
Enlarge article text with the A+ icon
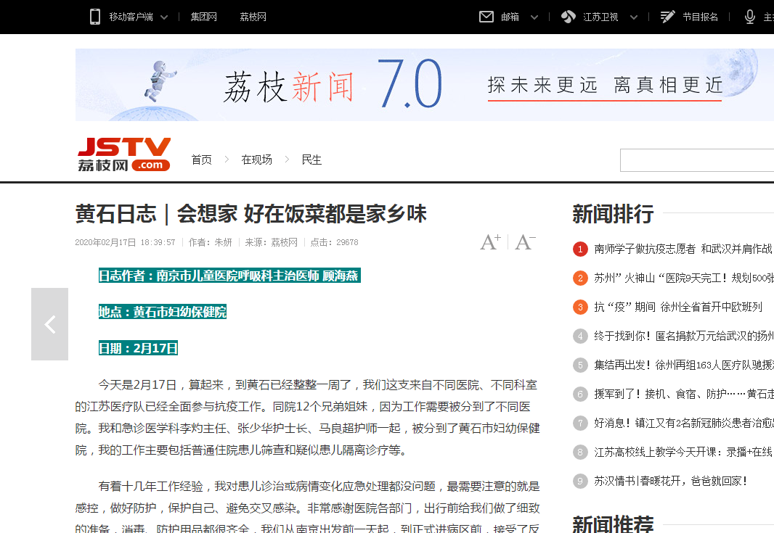[x=489, y=241]
